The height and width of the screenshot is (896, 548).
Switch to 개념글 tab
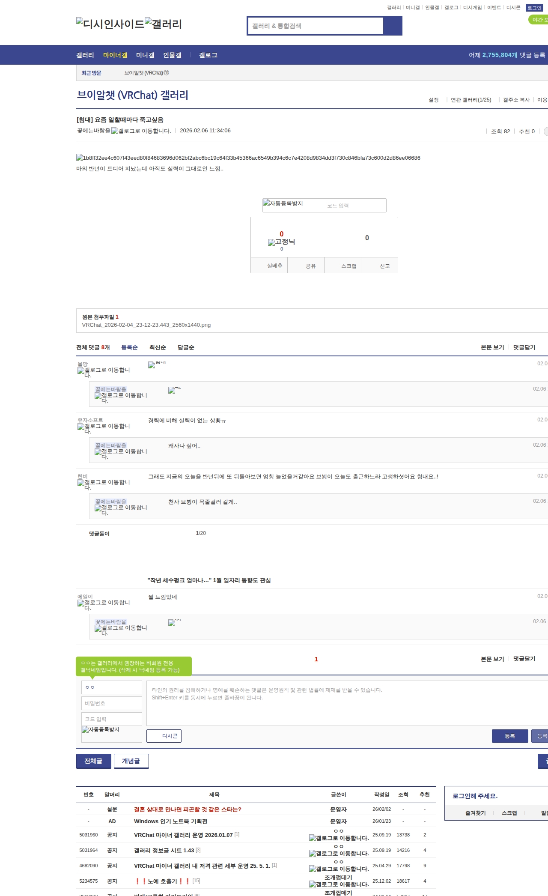(x=131, y=761)
